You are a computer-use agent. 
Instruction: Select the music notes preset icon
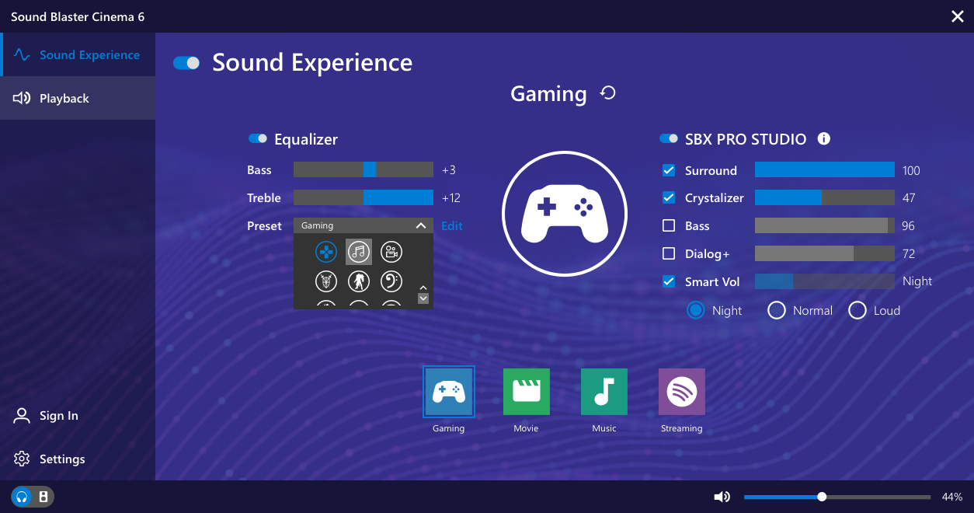click(358, 252)
